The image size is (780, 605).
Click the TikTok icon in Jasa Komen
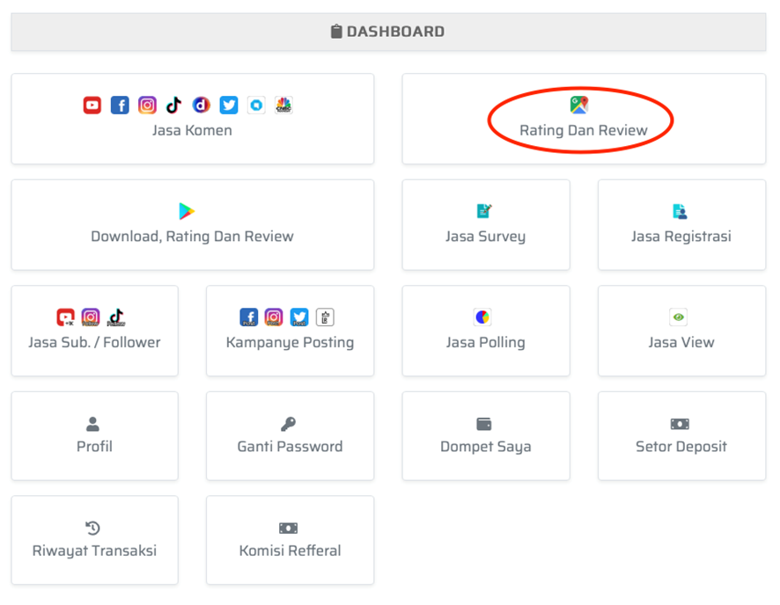tap(174, 106)
